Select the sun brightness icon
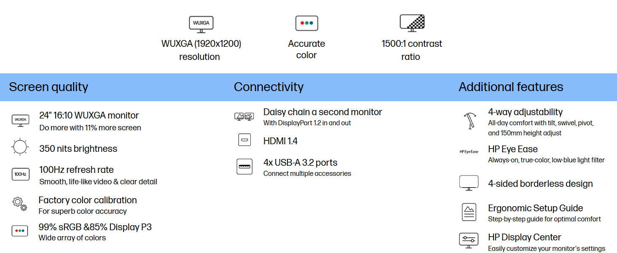 point(20,148)
